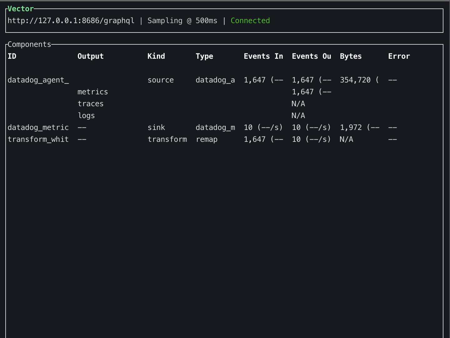Click Events In 1,647 for datadog_agent_ row

click(x=263, y=80)
